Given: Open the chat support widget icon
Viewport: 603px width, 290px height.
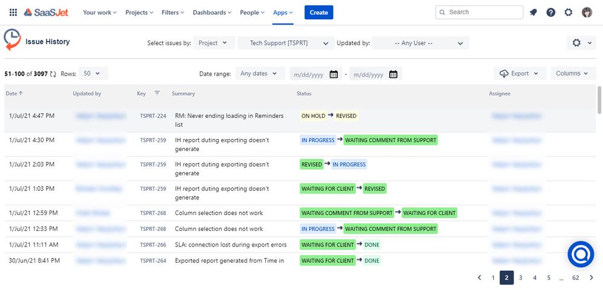Looking at the screenshot, I should [x=581, y=254].
